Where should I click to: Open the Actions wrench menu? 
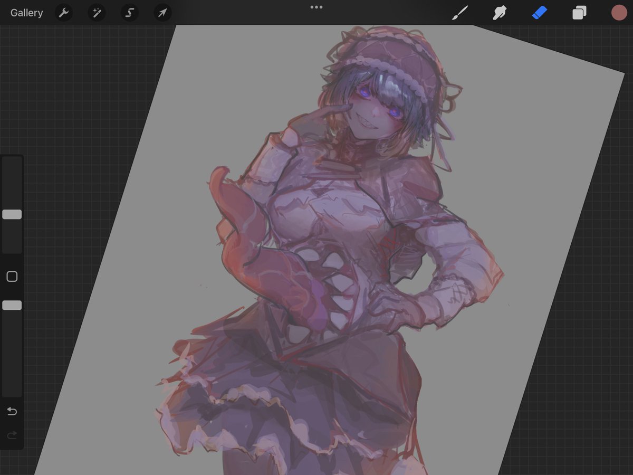click(x=64, y=13)
